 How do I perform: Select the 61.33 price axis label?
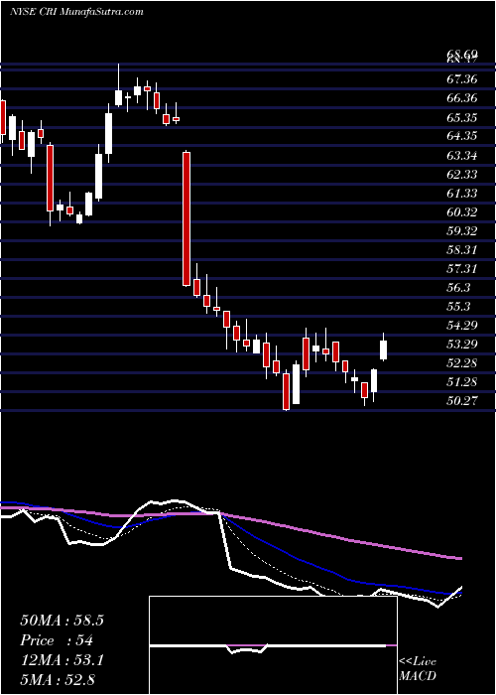462,193
